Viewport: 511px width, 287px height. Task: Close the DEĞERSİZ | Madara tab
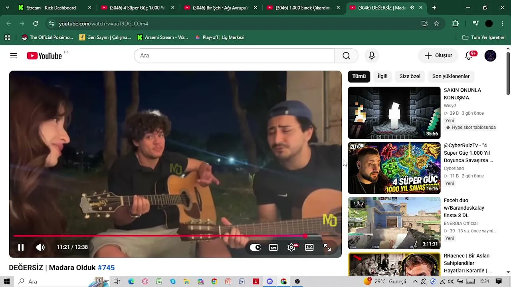(421, 8)
